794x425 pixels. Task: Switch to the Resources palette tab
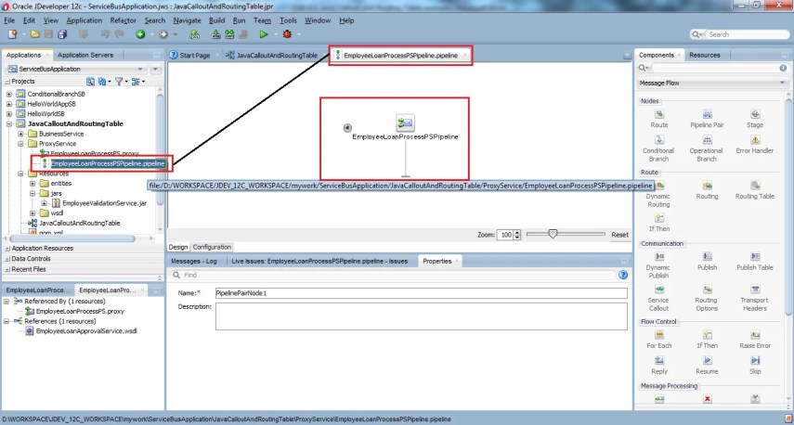pyautogui.click(x=704, y=55)
